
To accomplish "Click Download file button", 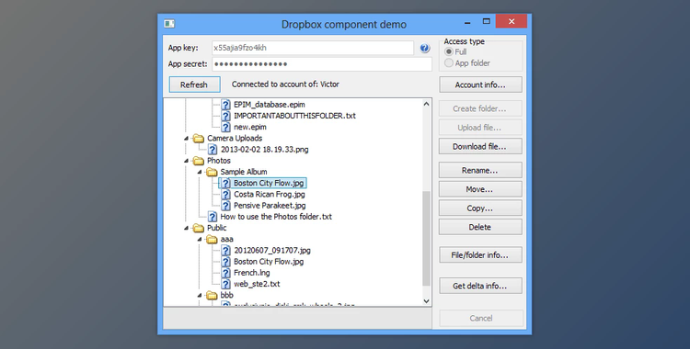I will tap(480, 146).
